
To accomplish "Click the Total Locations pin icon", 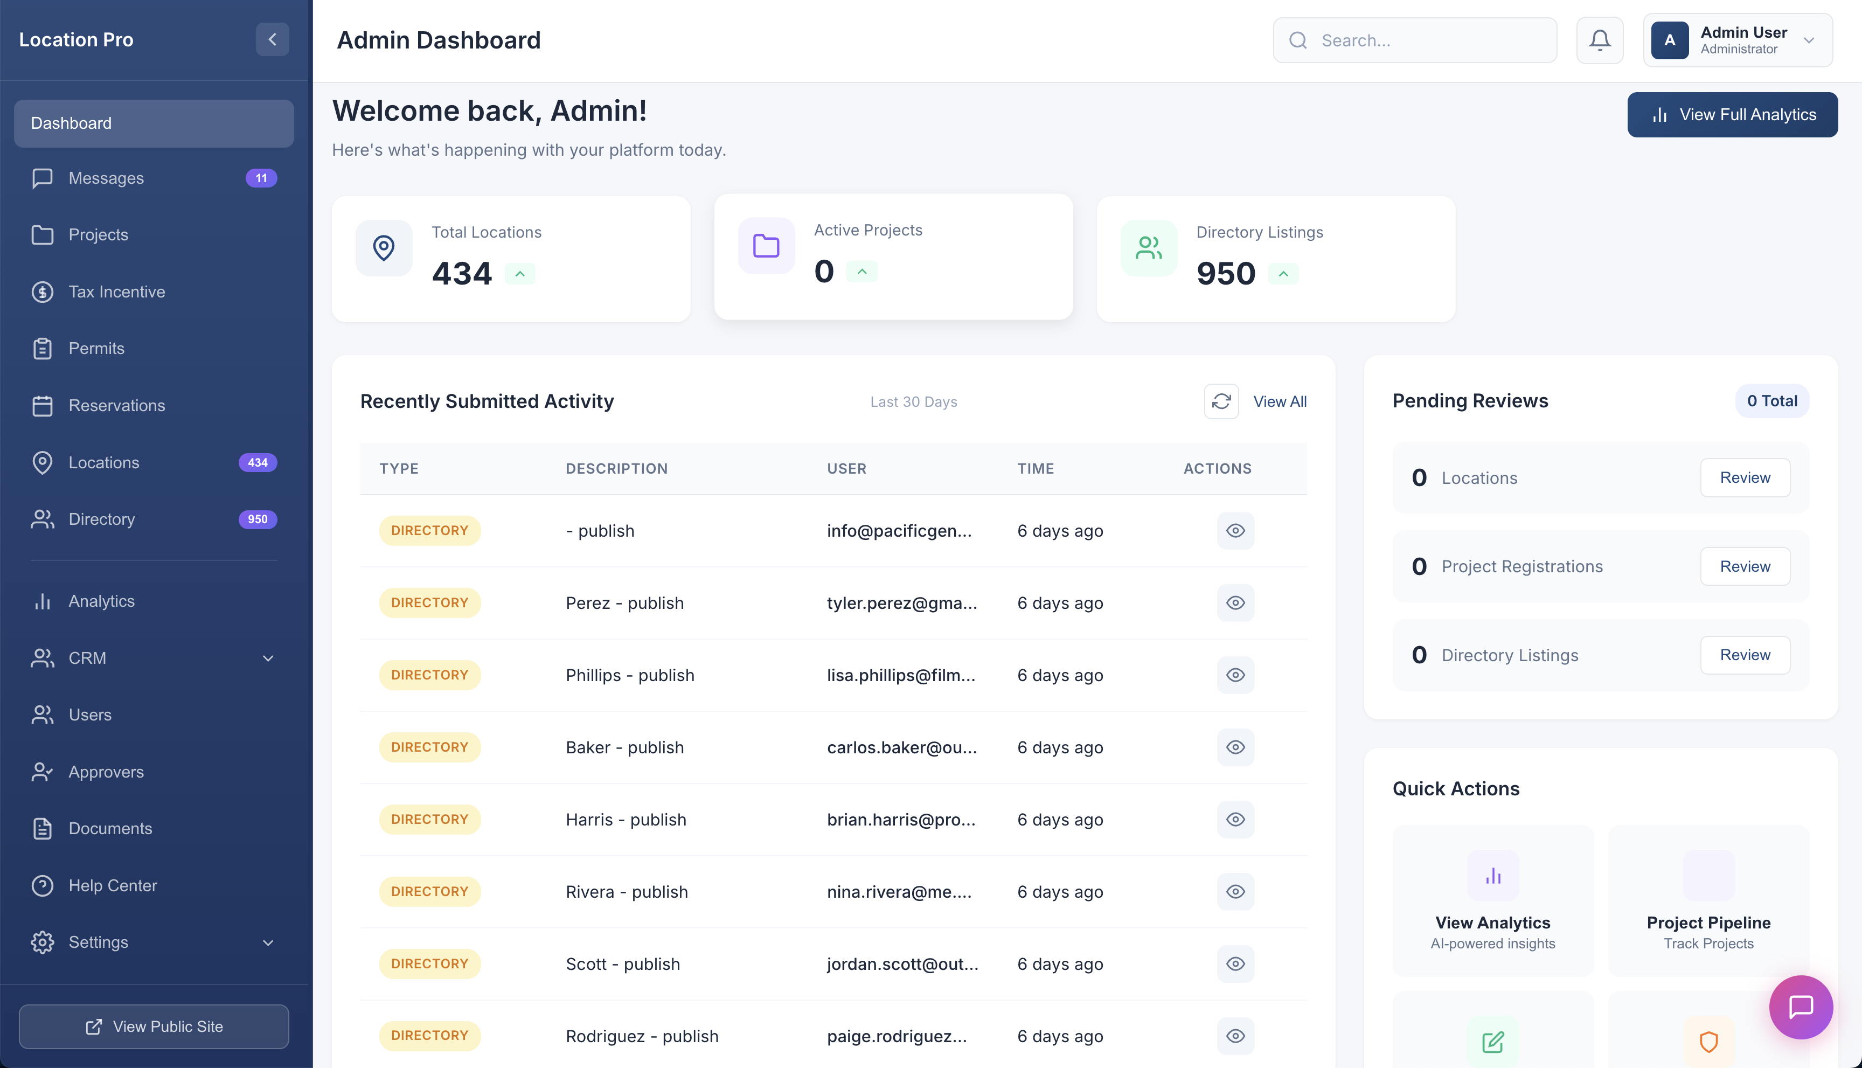I will [384, 248].
